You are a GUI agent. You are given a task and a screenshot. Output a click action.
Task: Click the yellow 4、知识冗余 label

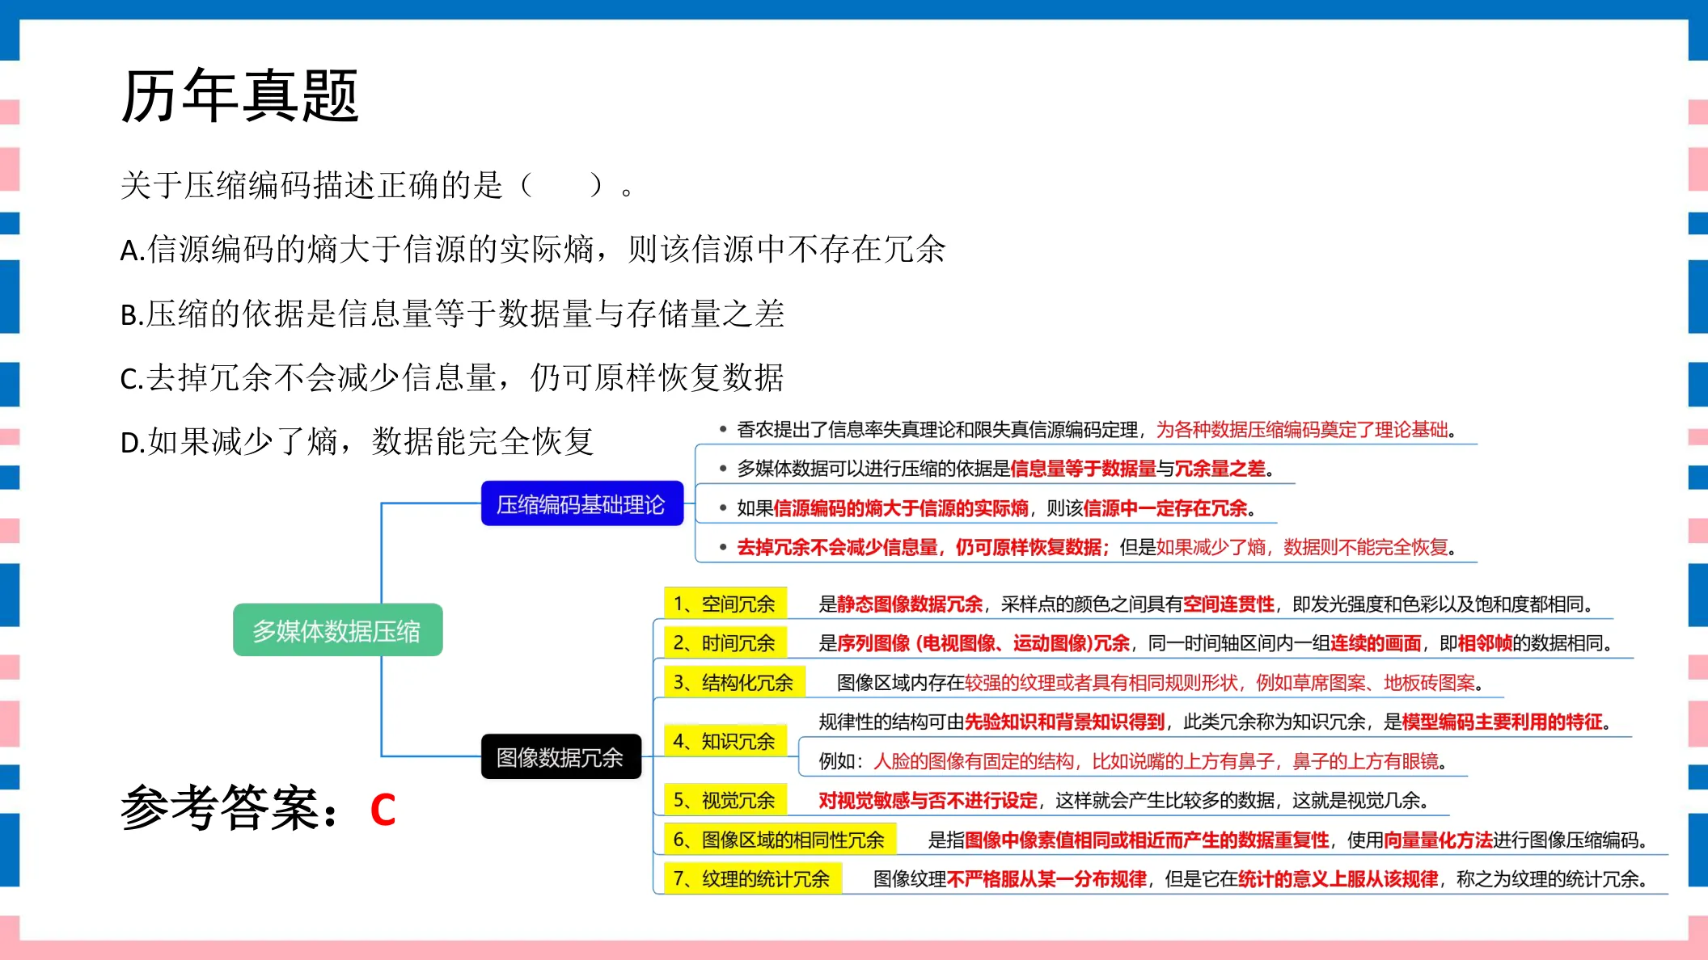coord(725,741)
